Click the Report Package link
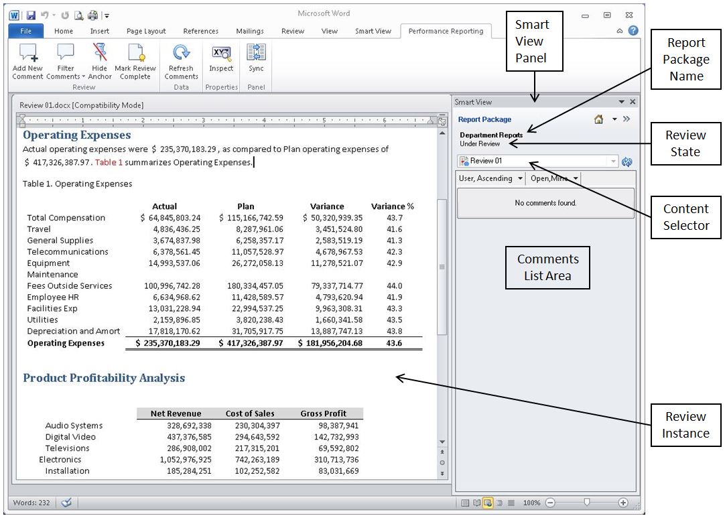 [484, 119]
